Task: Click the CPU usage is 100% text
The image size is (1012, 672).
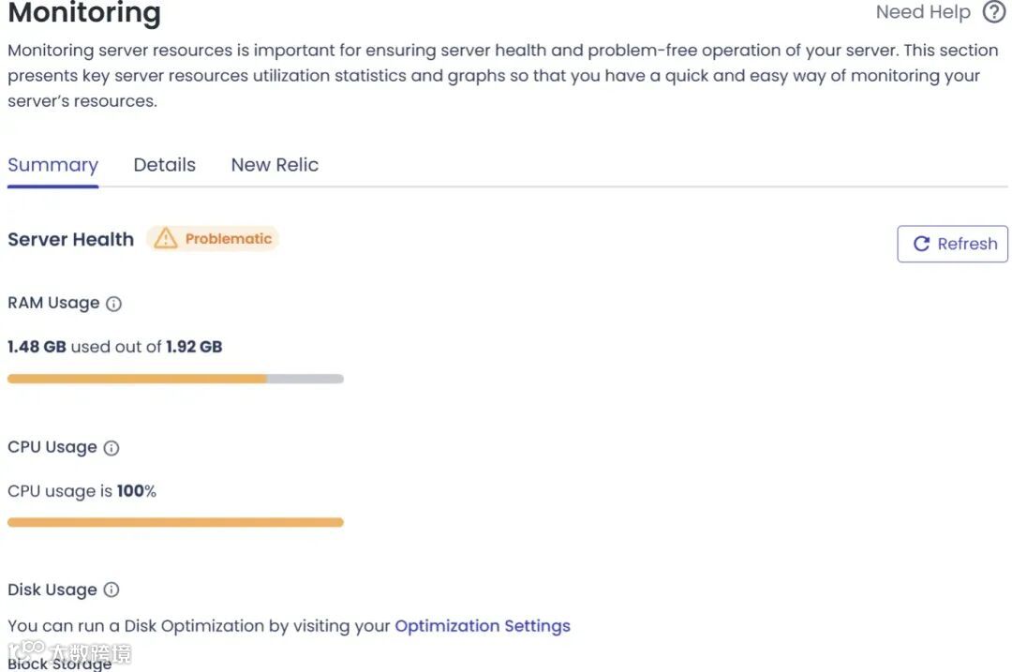Action: 82,491
